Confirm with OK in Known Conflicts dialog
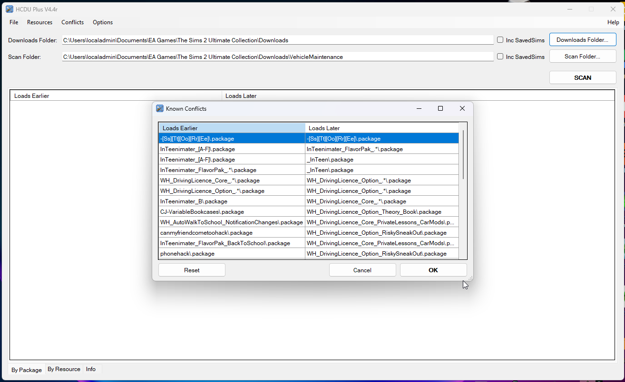 (x=433, y=269)
